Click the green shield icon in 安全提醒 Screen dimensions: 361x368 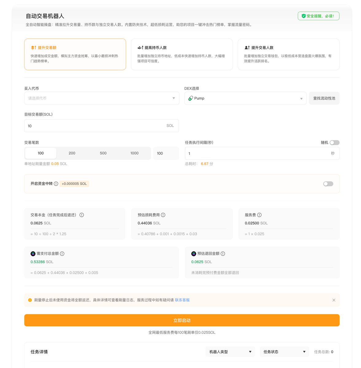pos(303,16)
